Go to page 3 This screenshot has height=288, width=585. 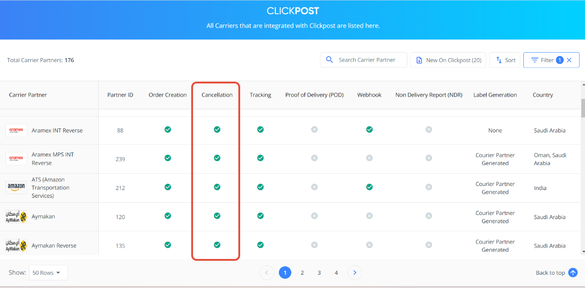point(319,273)
